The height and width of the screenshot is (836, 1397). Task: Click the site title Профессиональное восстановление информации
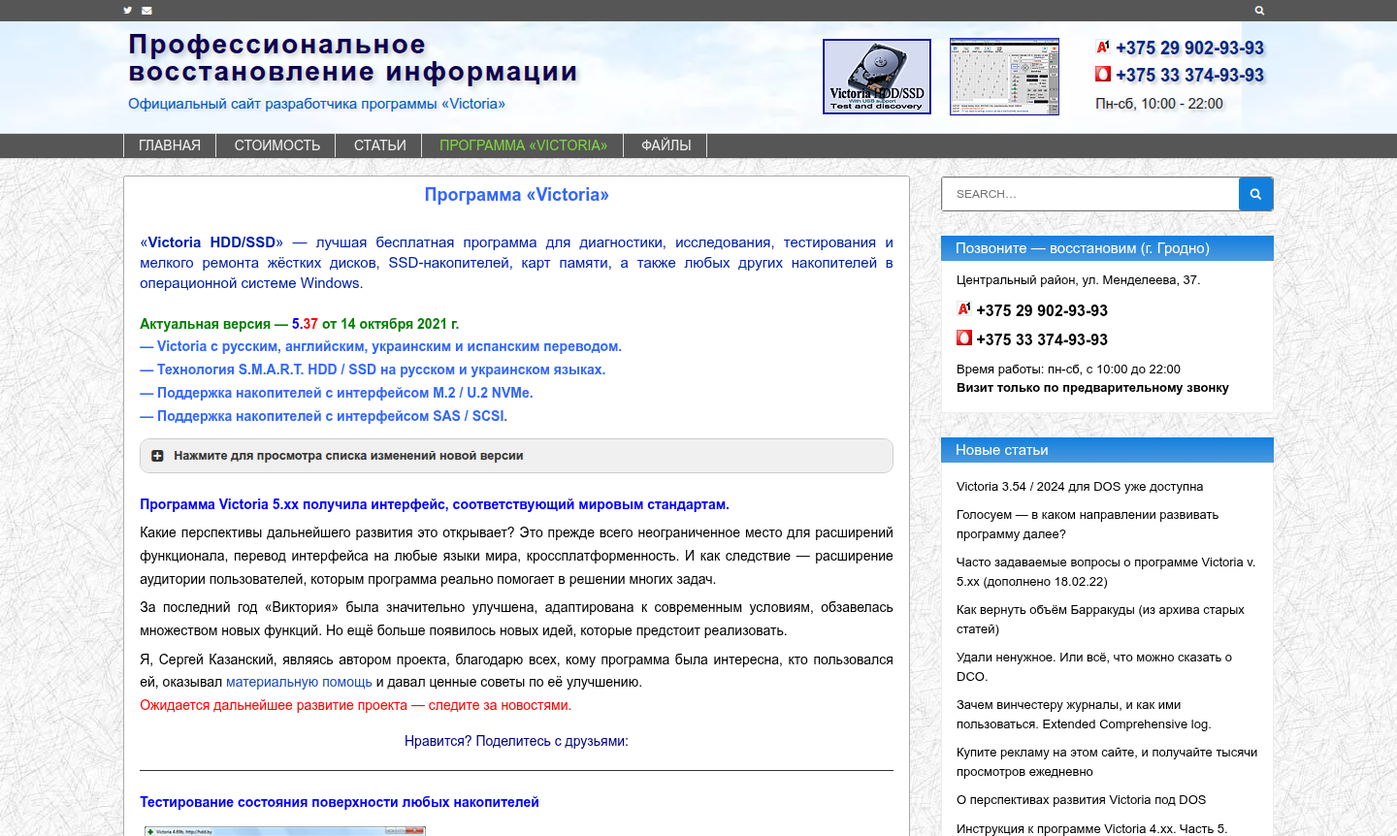click(352, 58)
